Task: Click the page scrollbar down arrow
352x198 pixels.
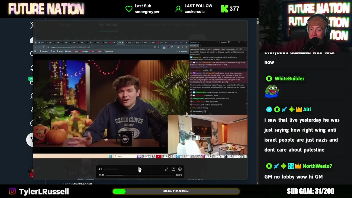Action: coord(257,183)
